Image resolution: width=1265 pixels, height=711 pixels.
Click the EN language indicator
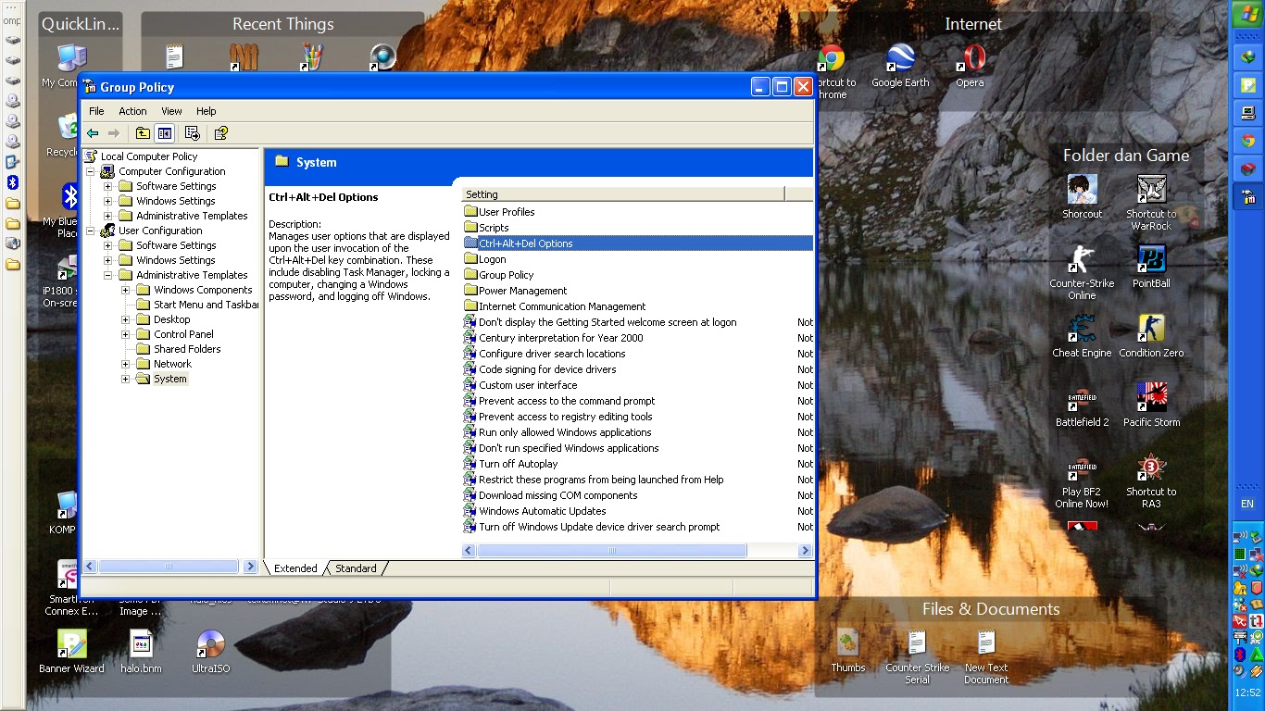(x=1246, y=505)
